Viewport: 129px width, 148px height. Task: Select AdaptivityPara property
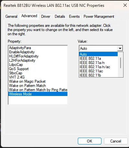(x=38, y=48)
